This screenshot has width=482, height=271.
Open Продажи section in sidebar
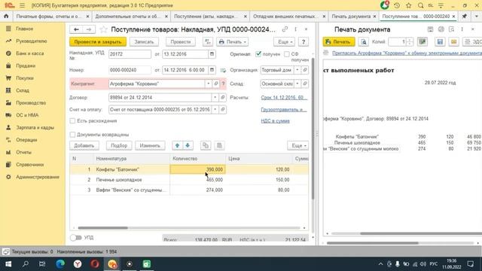26,65
